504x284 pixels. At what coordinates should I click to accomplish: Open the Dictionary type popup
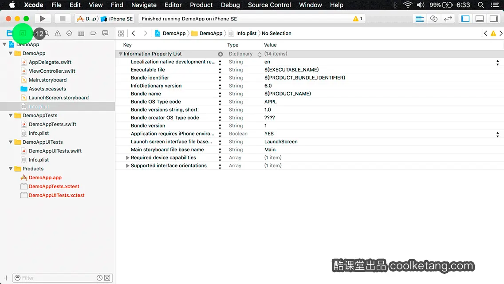coord(260,54)
